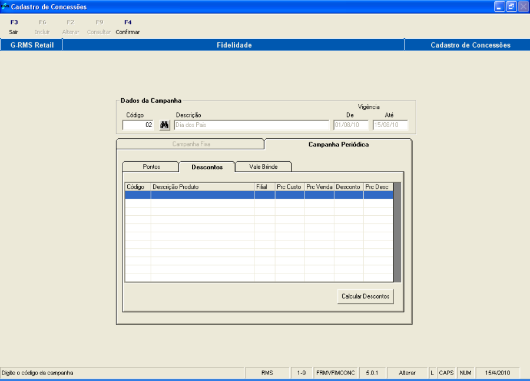530x381 pixels.
Task: Click the Prc Venda column header
Action: coord(319,187)
